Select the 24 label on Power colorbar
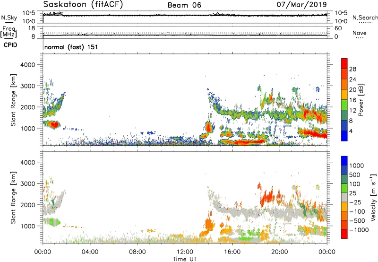The width and height of the screenshot is (378, 262). (352, 79)
